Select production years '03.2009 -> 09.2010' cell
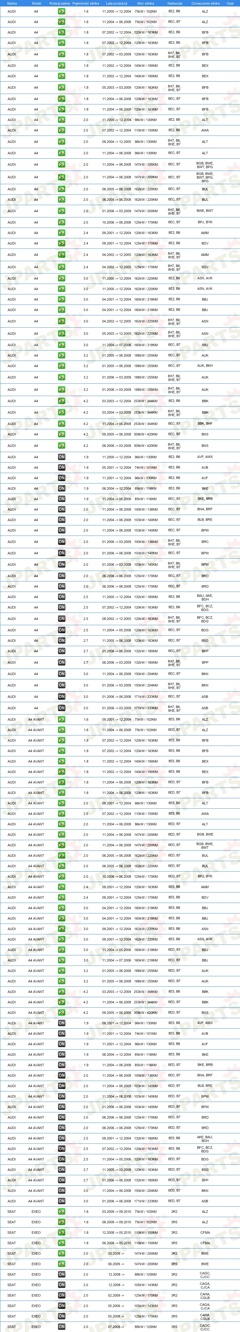 116,1212
